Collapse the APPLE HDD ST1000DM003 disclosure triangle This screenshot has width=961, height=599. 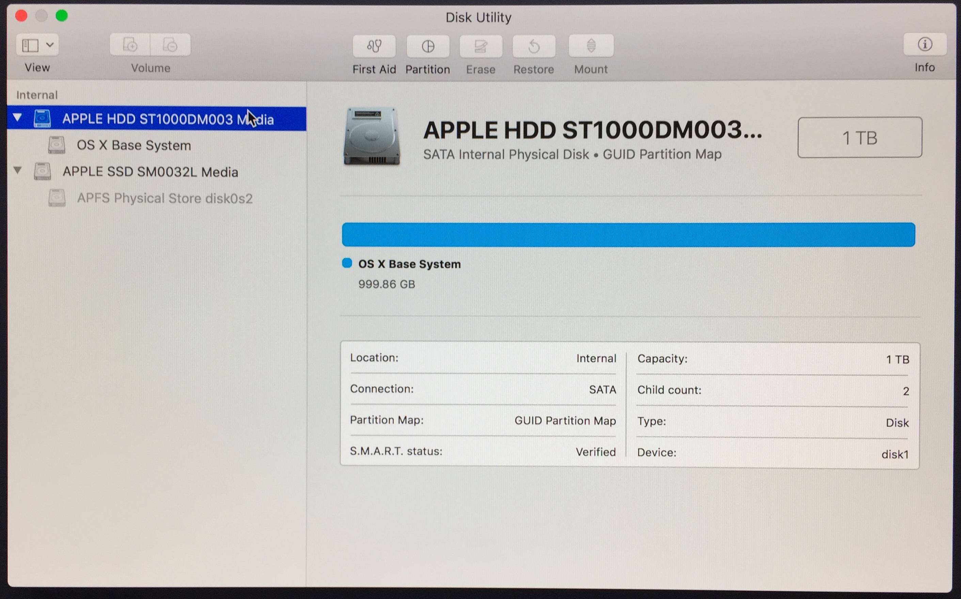(x=17, y=118)
